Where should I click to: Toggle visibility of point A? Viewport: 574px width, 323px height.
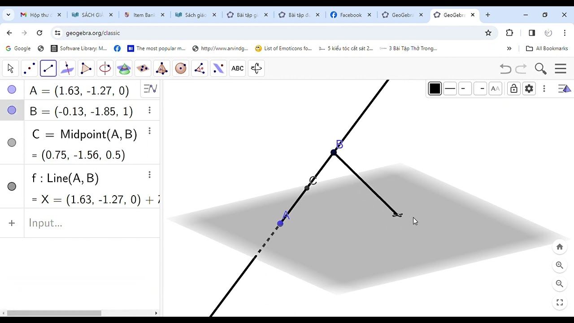click(12, 90)
